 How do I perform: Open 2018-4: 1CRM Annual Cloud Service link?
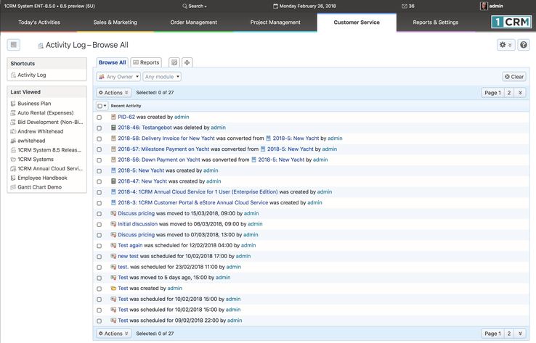198,192
